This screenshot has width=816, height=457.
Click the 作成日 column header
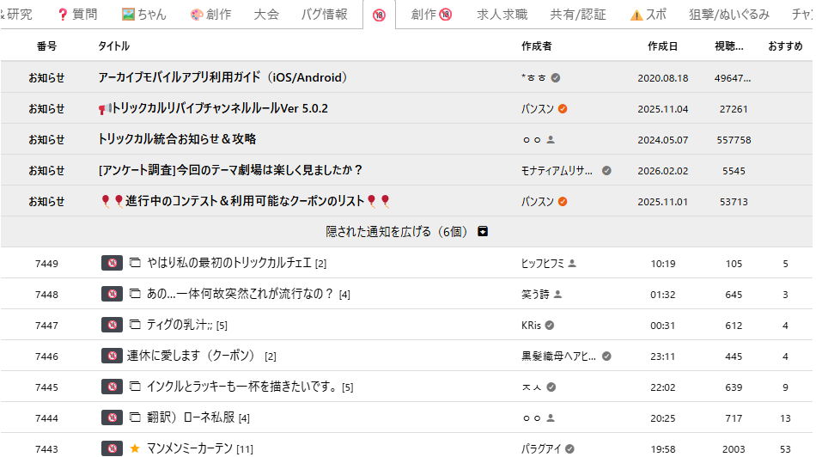pyautogui.click(x=662, y=46)
